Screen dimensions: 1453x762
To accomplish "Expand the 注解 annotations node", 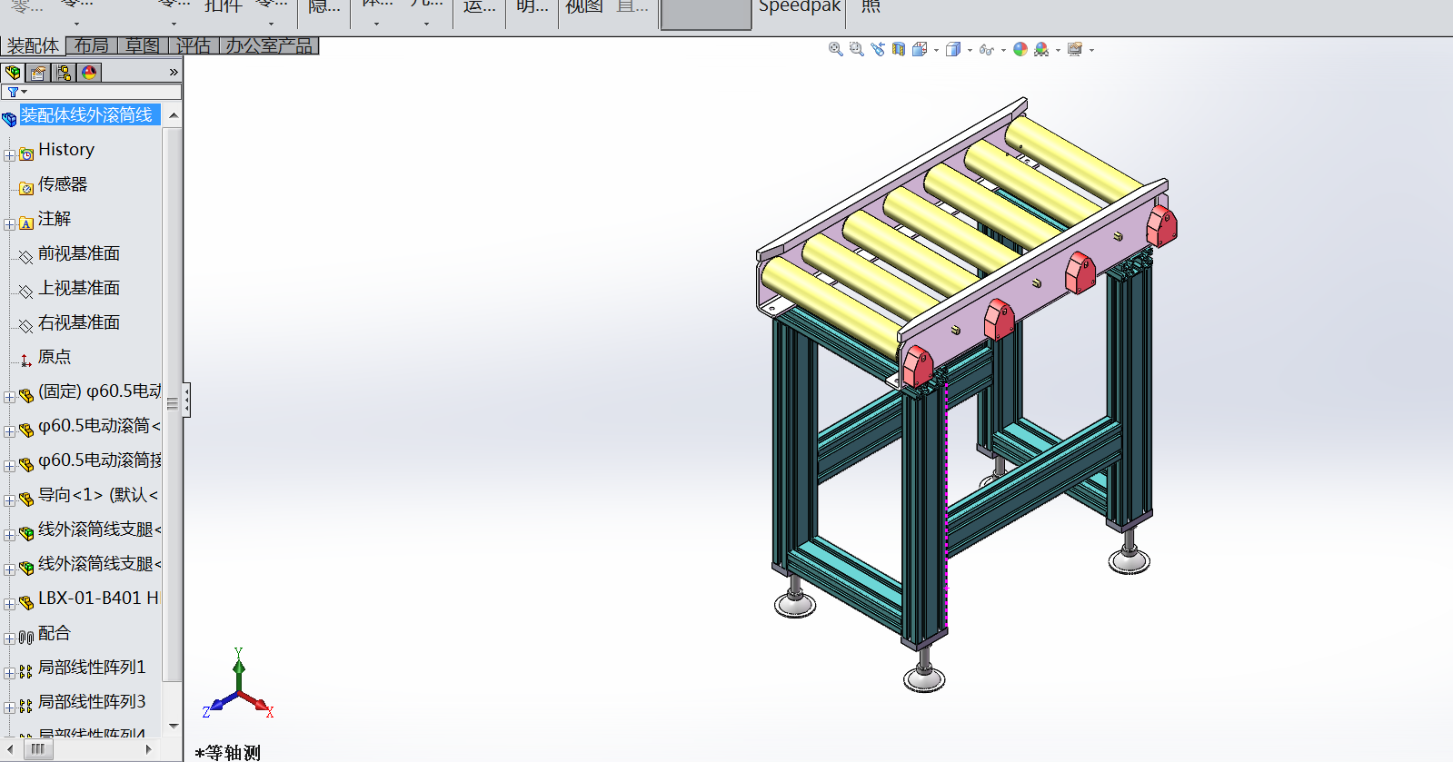I will pos(9,224).
